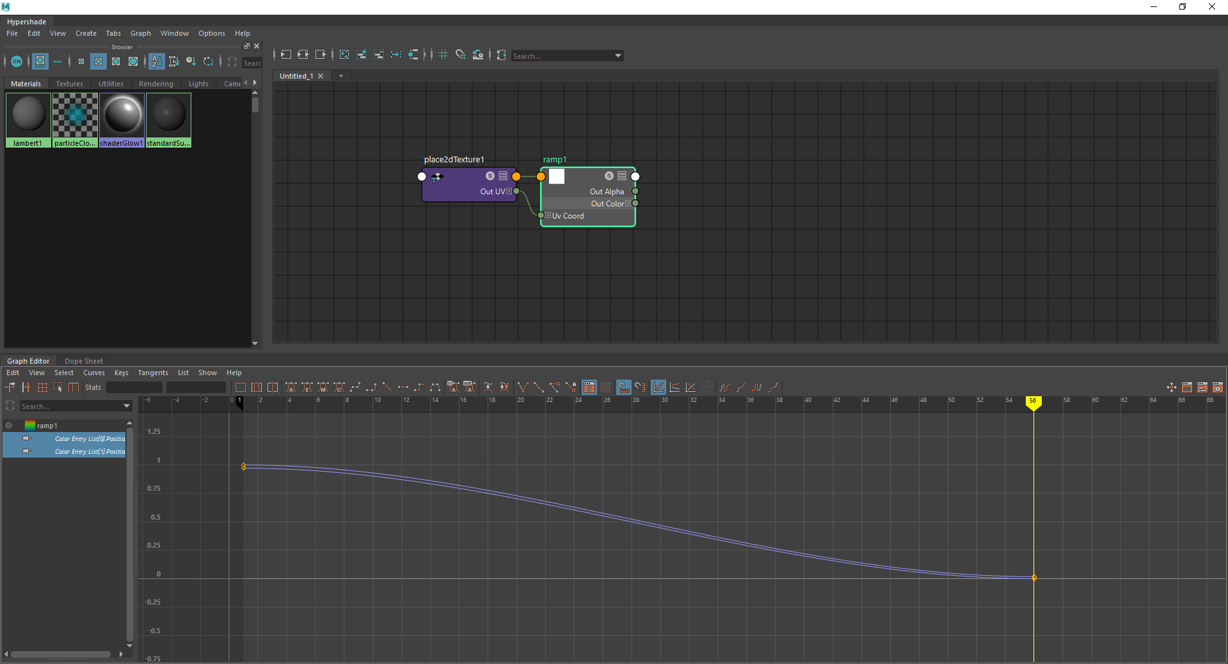The image size is (1228, 664).
Task: Click the Insert Keys tool icon
Action: click(26, 387)
